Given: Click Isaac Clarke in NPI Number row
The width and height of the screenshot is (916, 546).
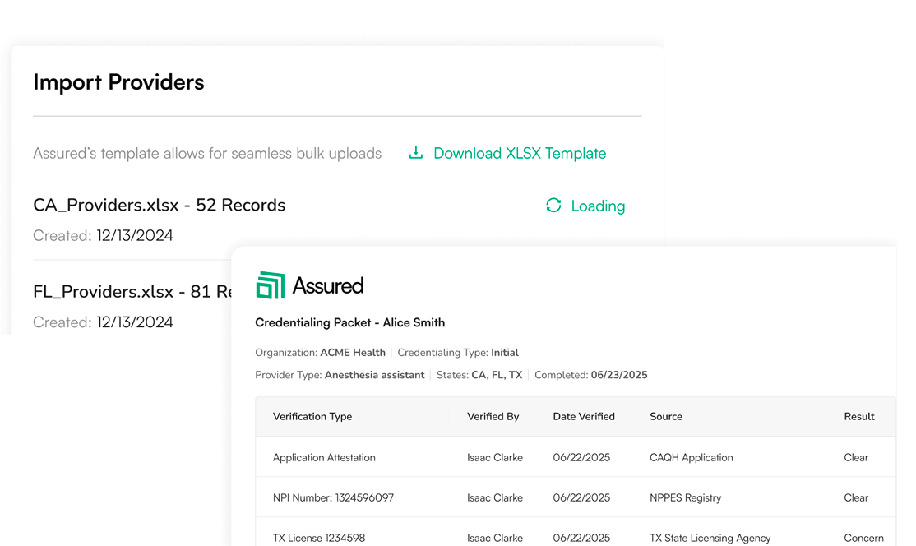Looking at the screenshot, I should (495, 497).
